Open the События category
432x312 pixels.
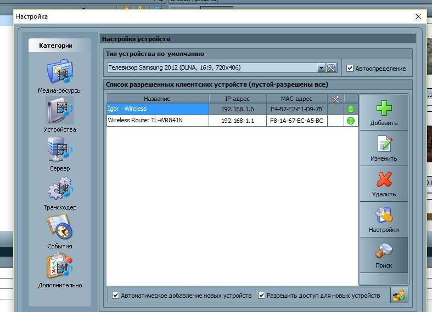[x=60, y=230]
